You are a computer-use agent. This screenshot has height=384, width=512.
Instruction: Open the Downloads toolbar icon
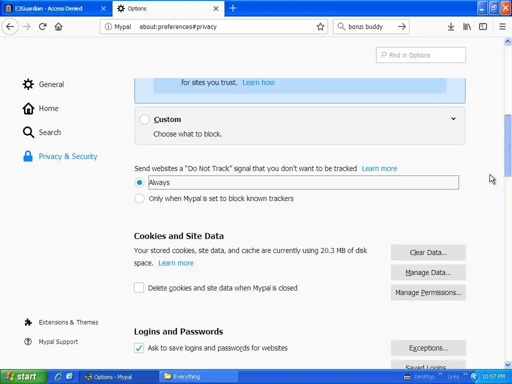(x=451, y=27)
